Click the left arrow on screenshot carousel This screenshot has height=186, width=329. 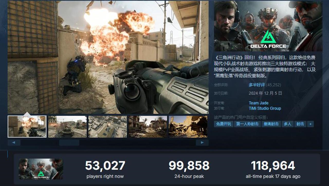coord(14,142)
